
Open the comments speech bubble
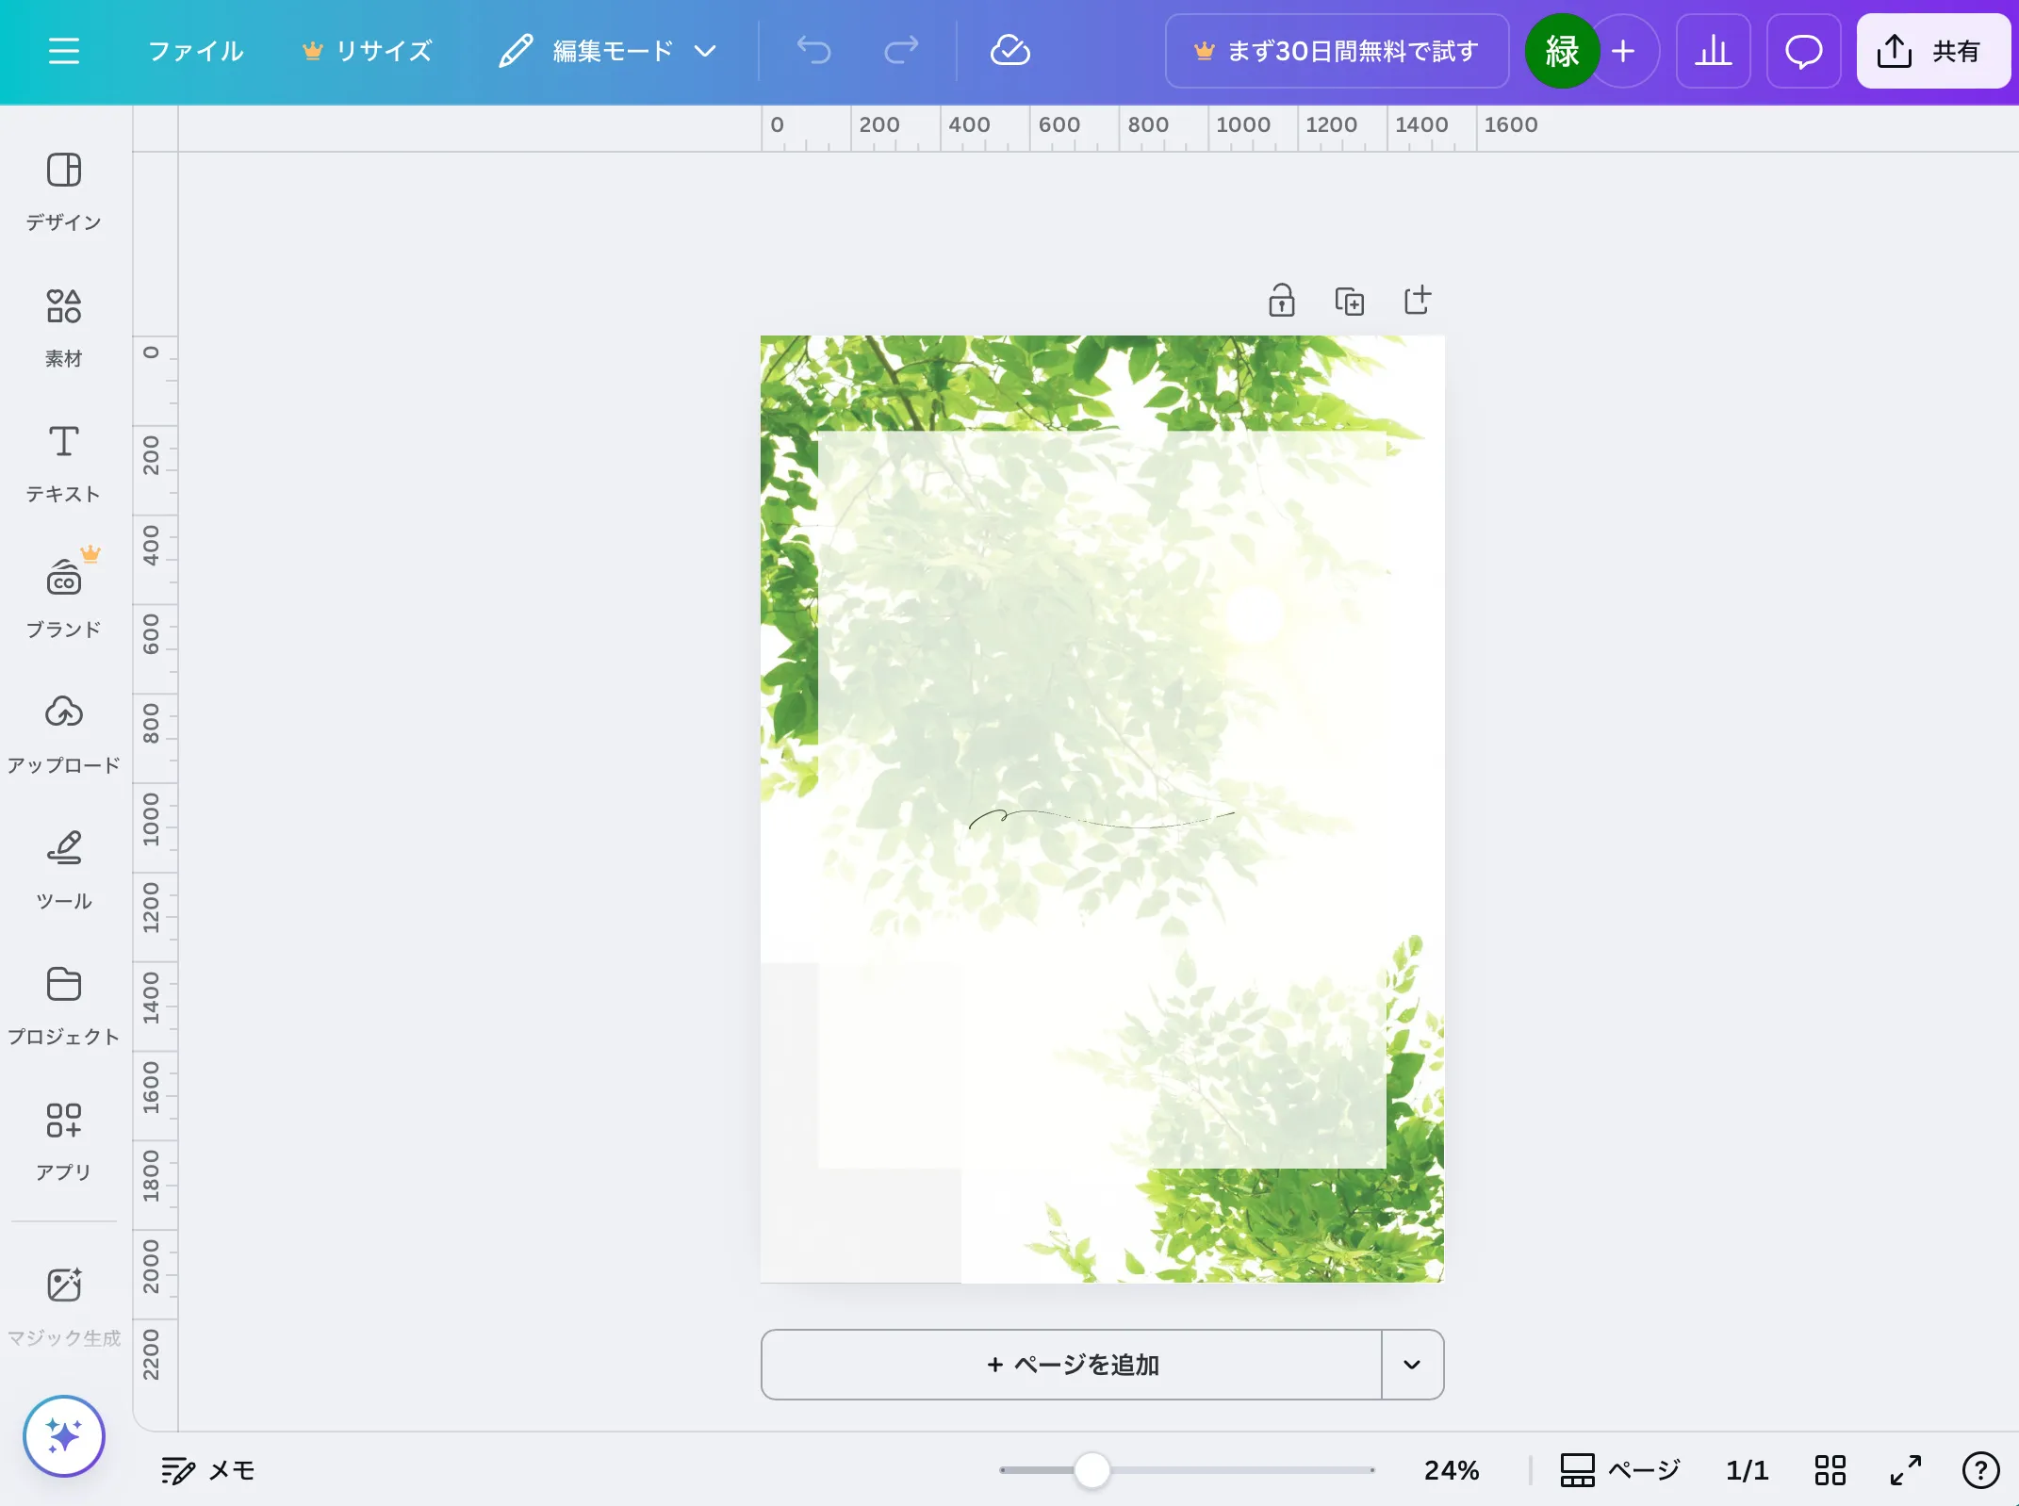click(x=1803, y=51)
